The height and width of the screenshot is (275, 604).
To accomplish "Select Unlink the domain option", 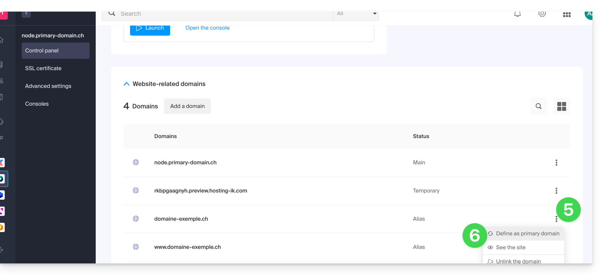I will pyautogui.click(x=518, y=261).
